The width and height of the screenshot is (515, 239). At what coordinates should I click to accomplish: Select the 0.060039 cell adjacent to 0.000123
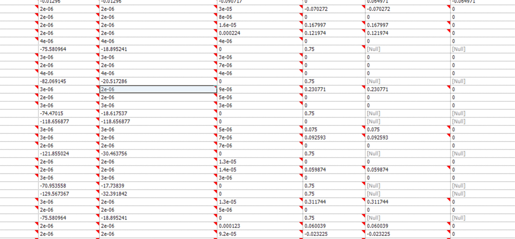click(334, 226)
